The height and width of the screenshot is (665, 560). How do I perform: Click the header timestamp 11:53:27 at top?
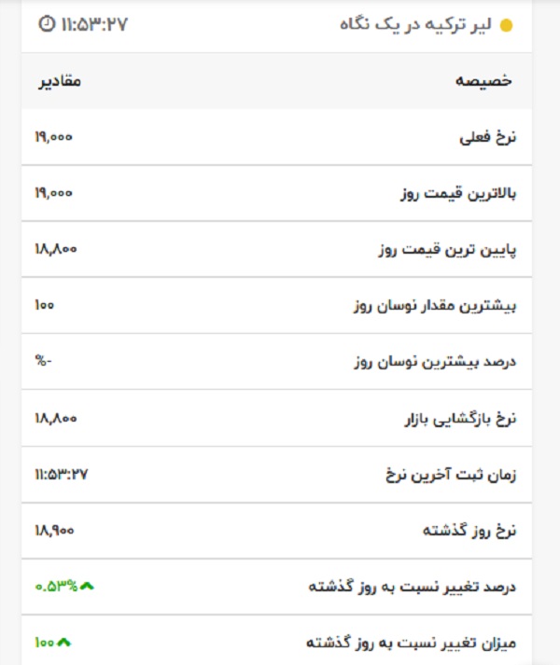[x=94, y=23]
